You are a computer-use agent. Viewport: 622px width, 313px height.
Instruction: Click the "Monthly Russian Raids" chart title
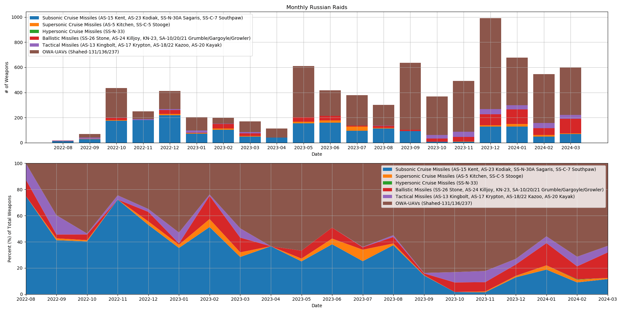[317, 7]
